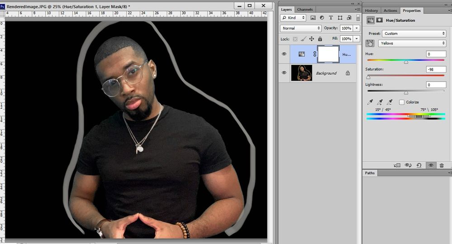Hide the Background layer
452x244 pixels.
[284, 73]
